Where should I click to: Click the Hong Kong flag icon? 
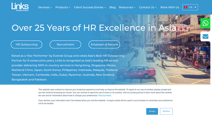[186, 7]
